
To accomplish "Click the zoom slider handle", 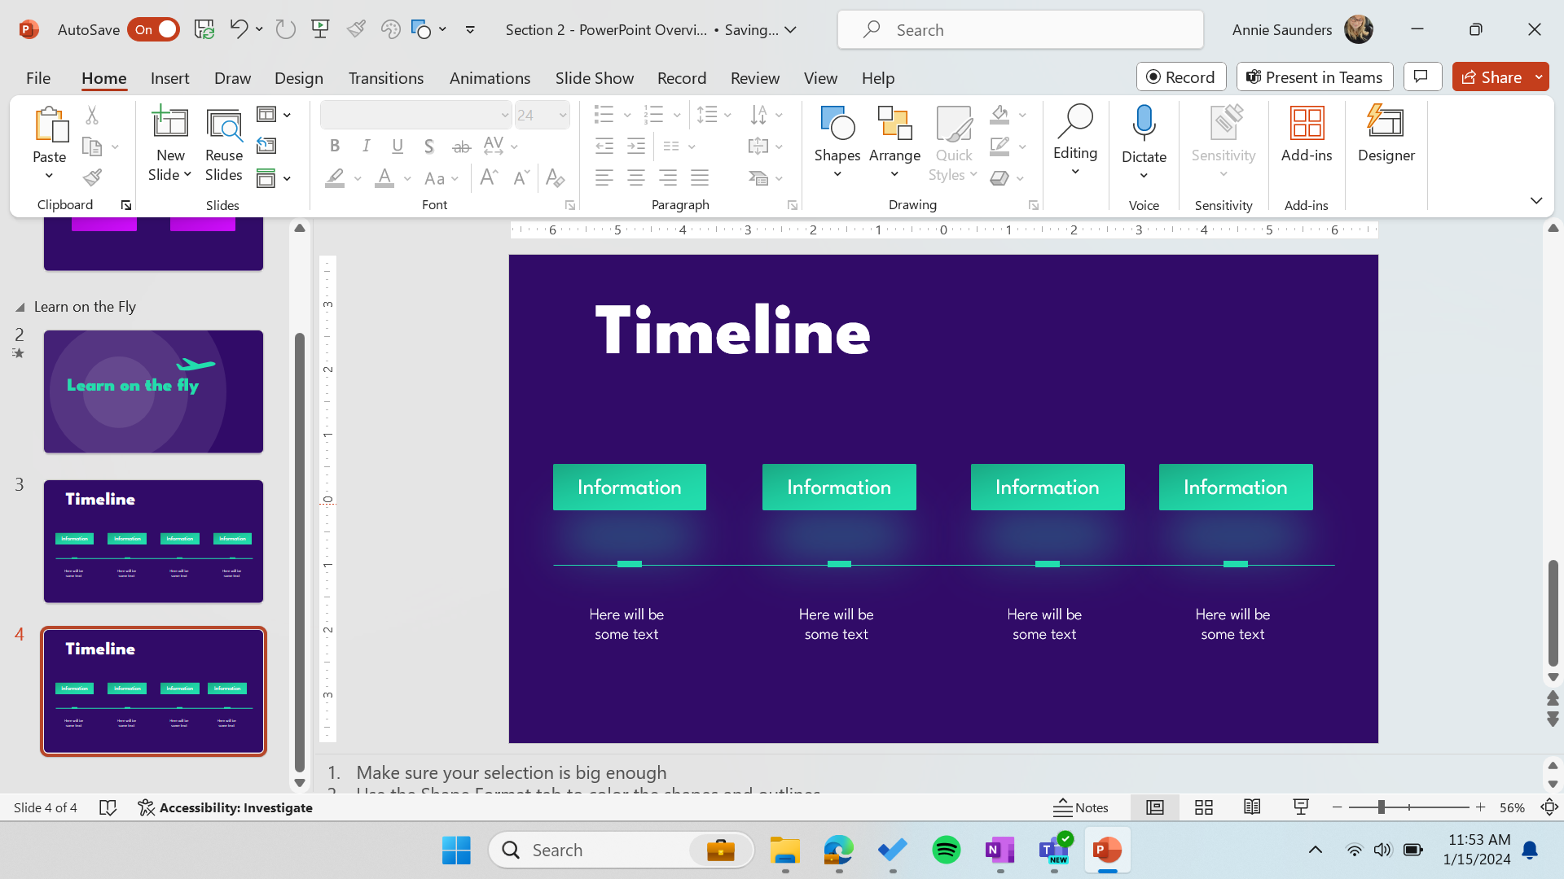I will (x=1381, y=807).
